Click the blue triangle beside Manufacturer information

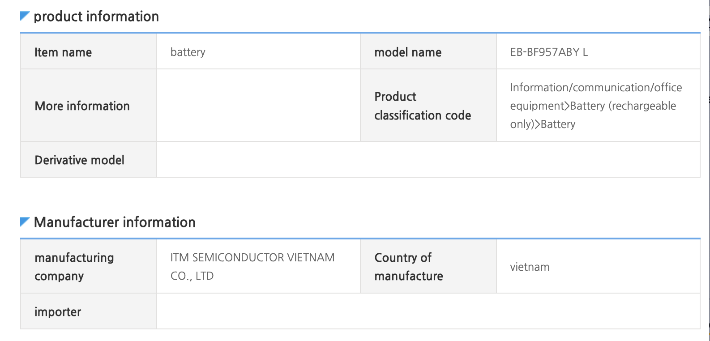click(x=25, y=221)
